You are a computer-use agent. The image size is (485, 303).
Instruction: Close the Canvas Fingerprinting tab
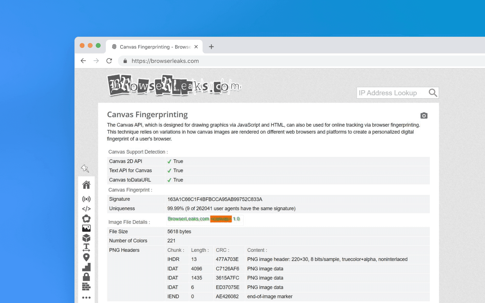coord(196,47)
